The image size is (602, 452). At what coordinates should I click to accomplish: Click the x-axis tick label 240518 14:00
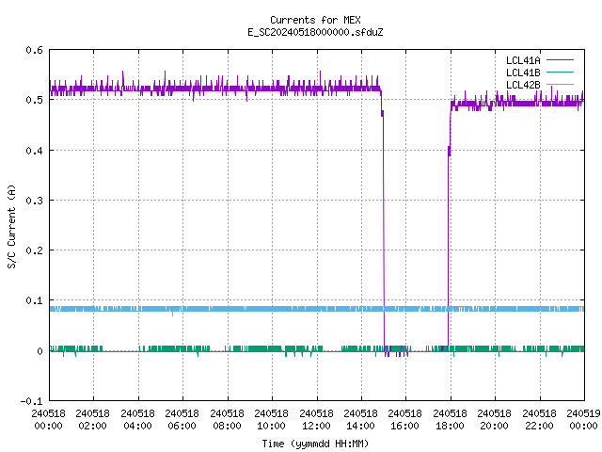tap(360, 420)
